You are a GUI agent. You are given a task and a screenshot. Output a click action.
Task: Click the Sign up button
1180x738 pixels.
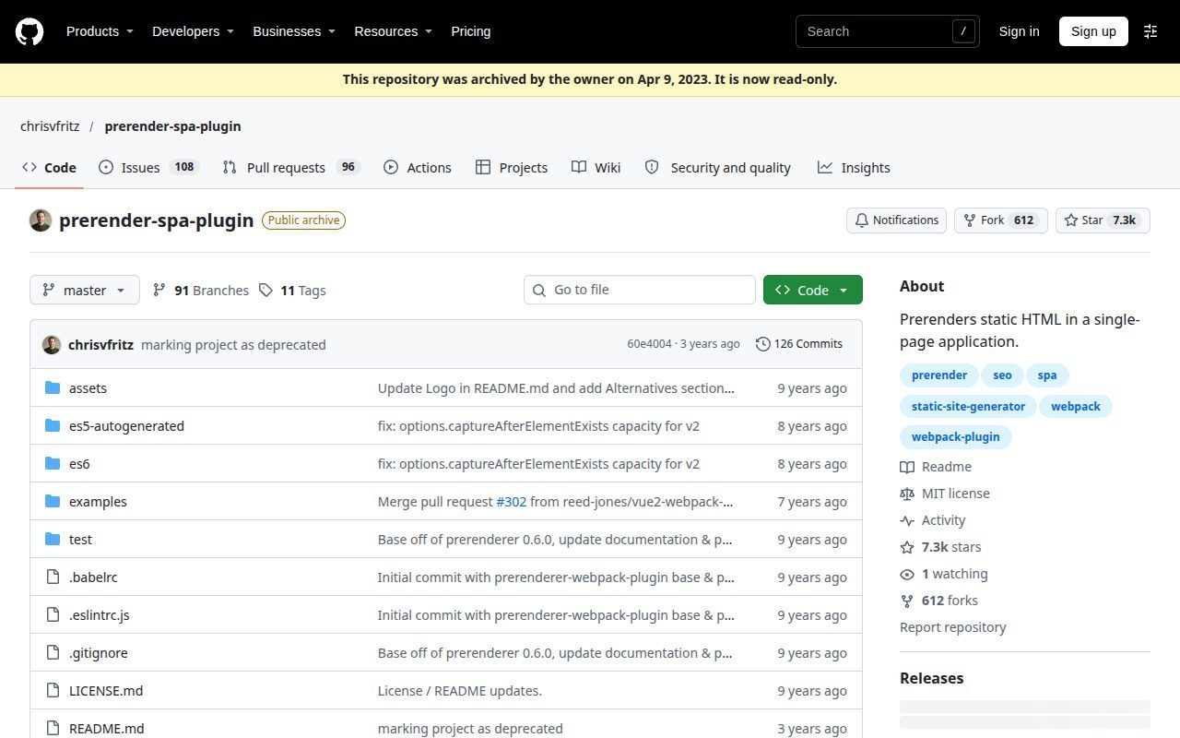click(1093, 31)
